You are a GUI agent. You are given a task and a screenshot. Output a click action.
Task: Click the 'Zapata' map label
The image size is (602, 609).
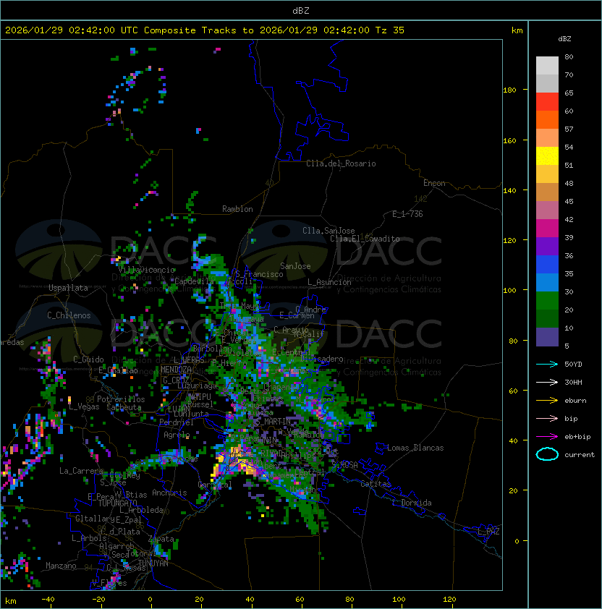(161, 539)
